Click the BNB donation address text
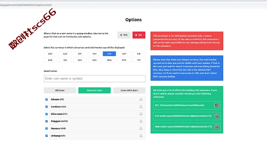This screenshot has height=167, width=267. pos(184,127)
